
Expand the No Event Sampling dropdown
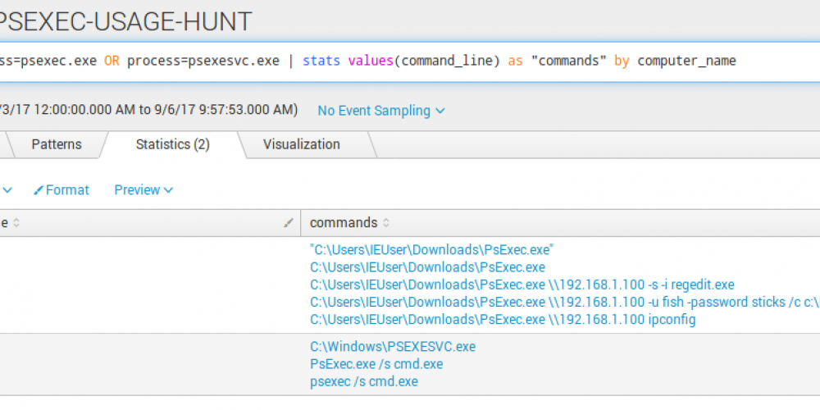click(381, 110)
